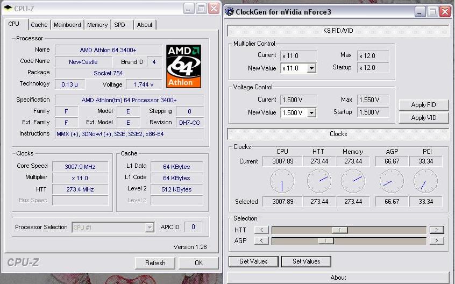The height and width of the screenshot is (284, 455).
Task: Click the HTT clock dial gauge
Action: [x=319, y=181]
